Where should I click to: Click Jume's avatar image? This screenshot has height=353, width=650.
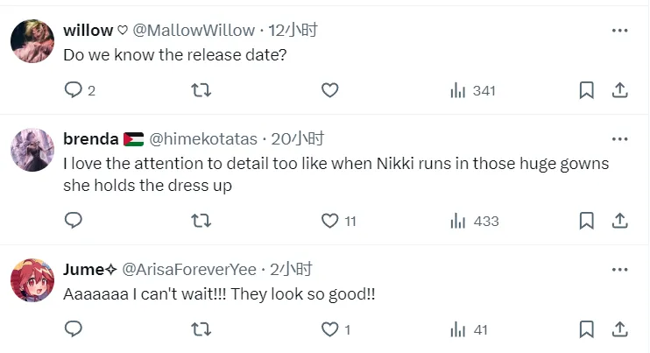point(32,280)
